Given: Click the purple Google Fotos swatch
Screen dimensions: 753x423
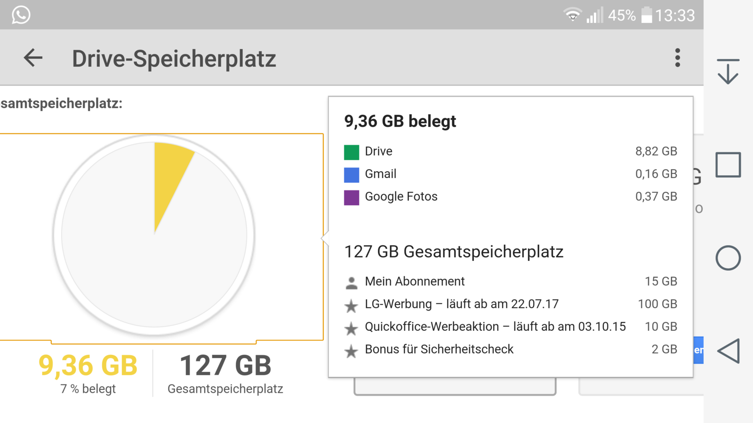Looking at the screenshot, I should [x=352, y=197].
